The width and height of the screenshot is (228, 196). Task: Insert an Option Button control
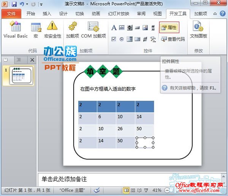point(122,39)
